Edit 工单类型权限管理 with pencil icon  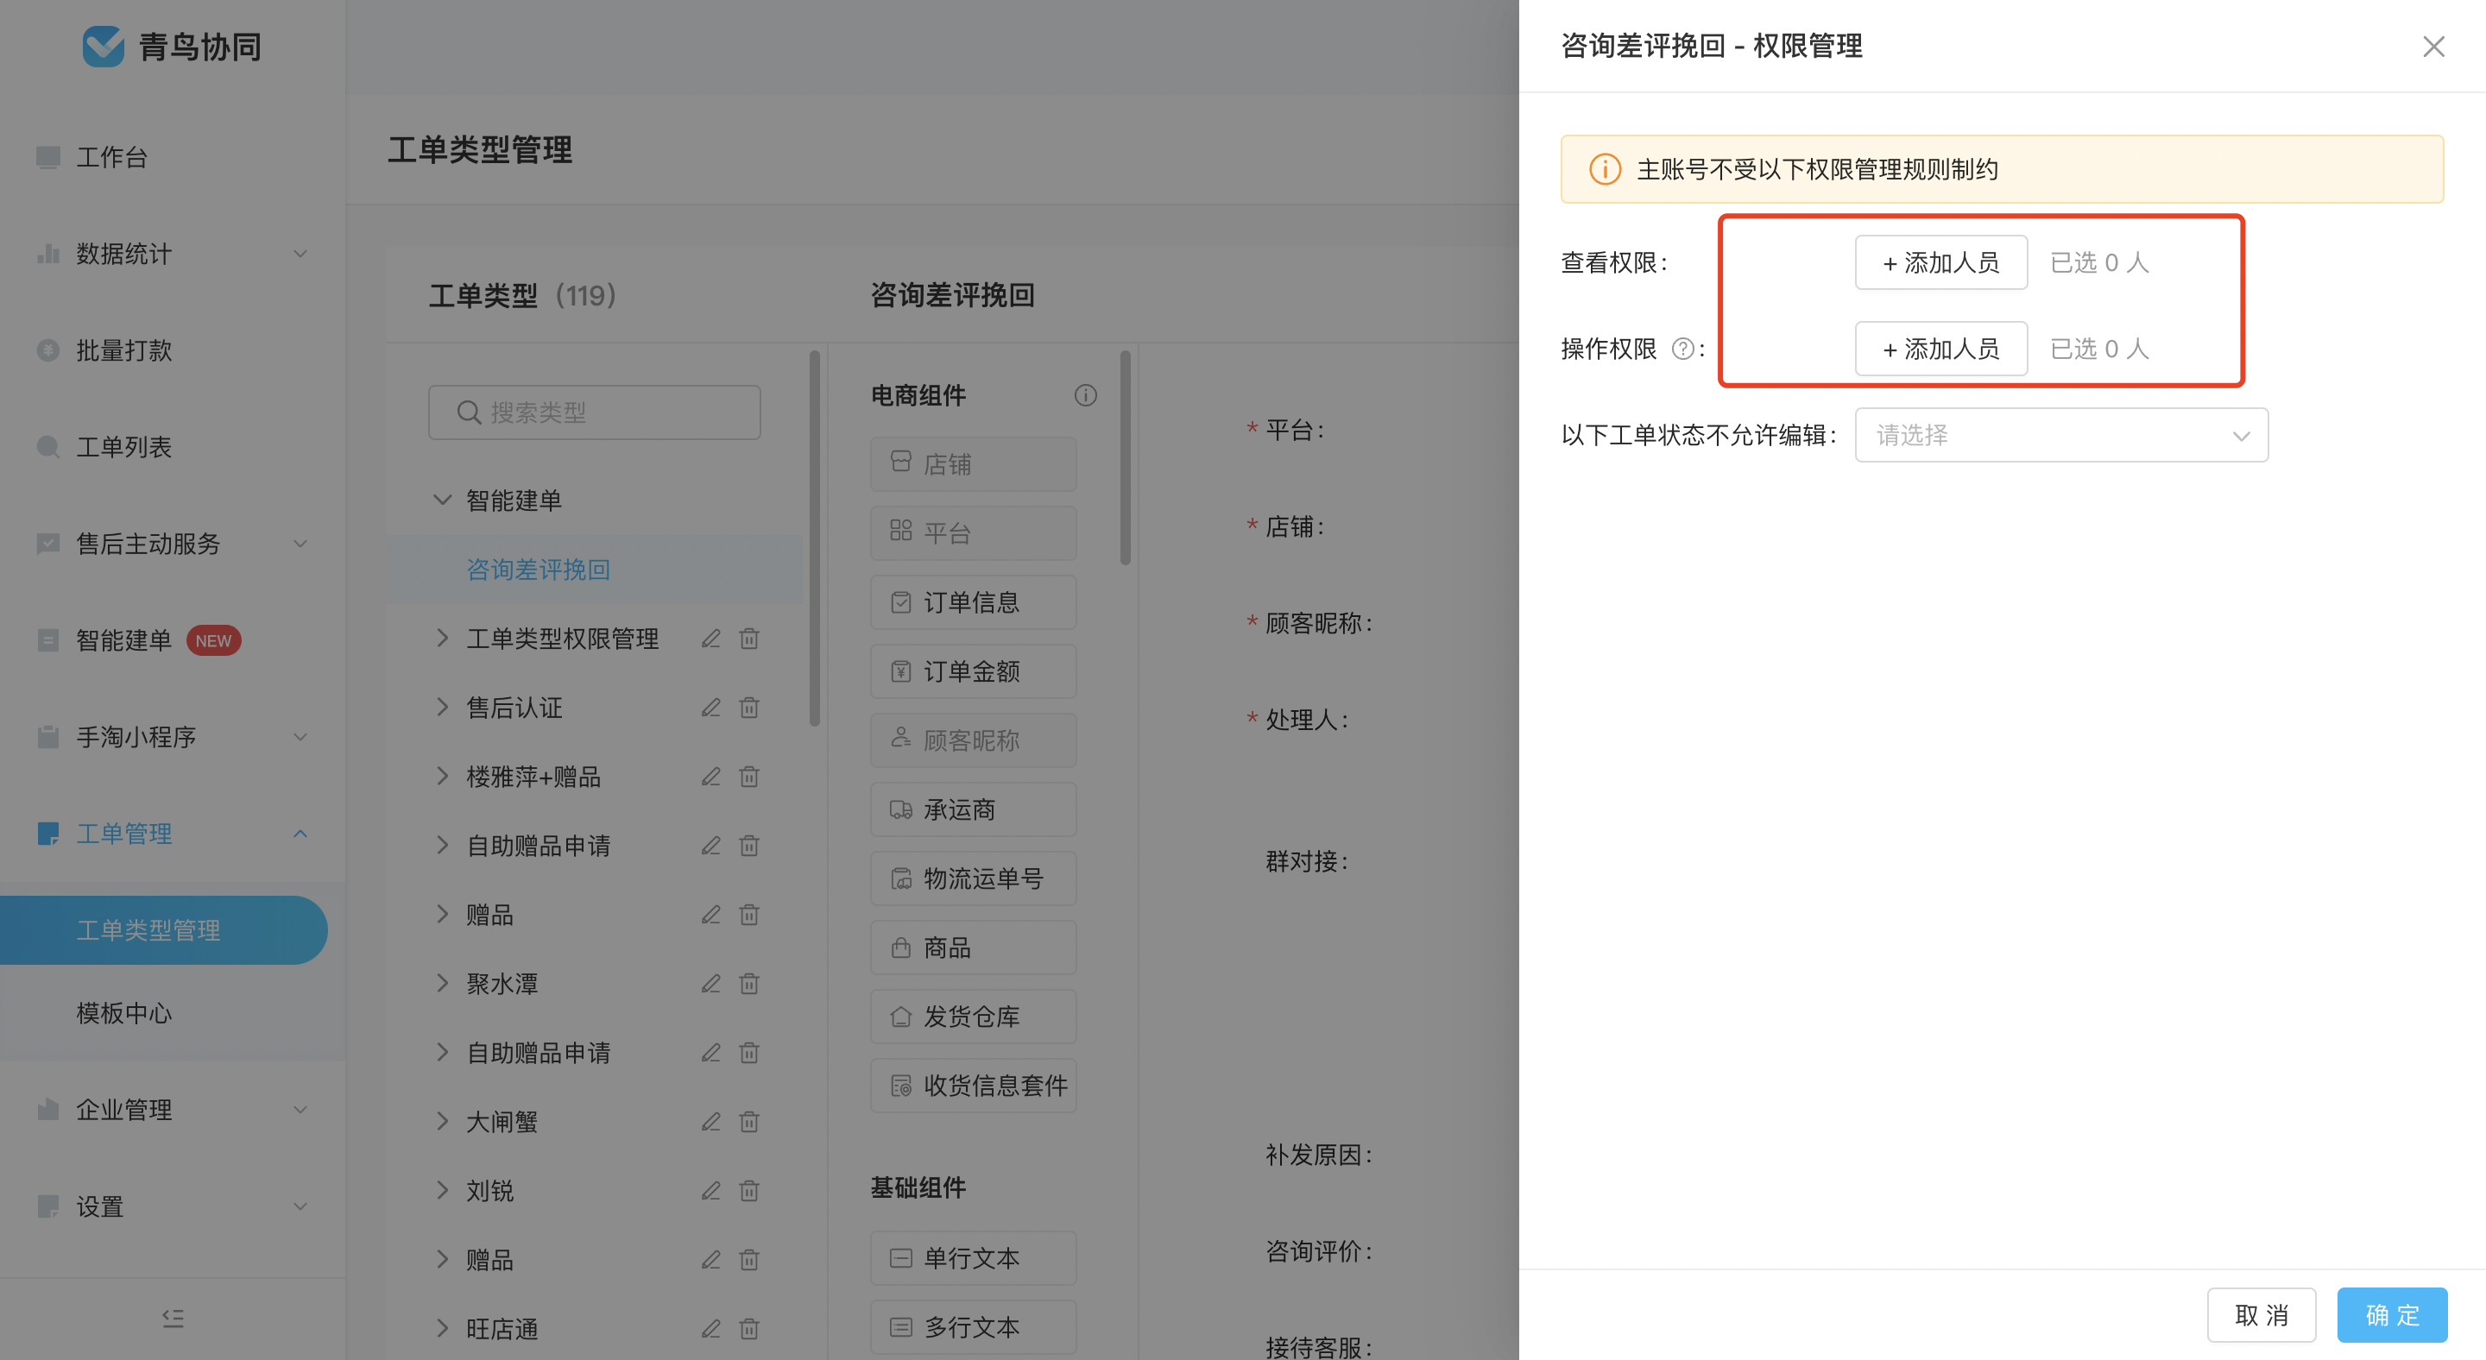[x=710, y=639]
